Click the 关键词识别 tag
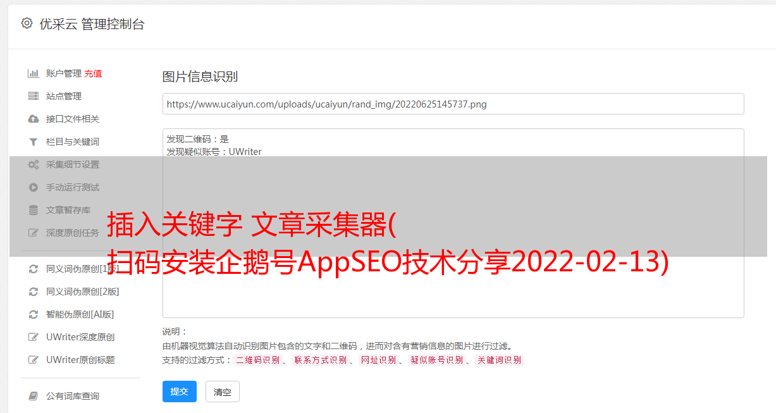This screenshot has width=776, height=413. 499,360
